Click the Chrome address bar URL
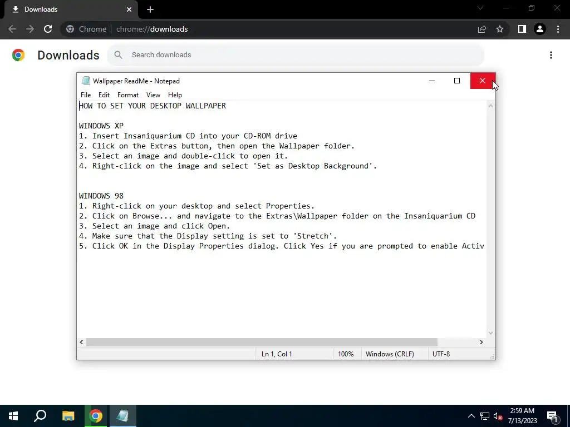Image resolution: width=570 pixels, height=427 pixels. point(152,29)
